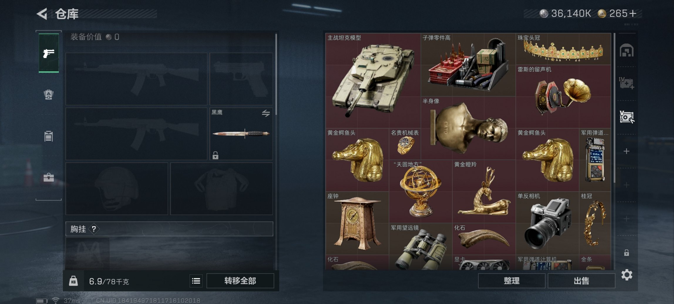Click the 转移全部 button
This screenshot has height=304, width=674.
point(240,281)
